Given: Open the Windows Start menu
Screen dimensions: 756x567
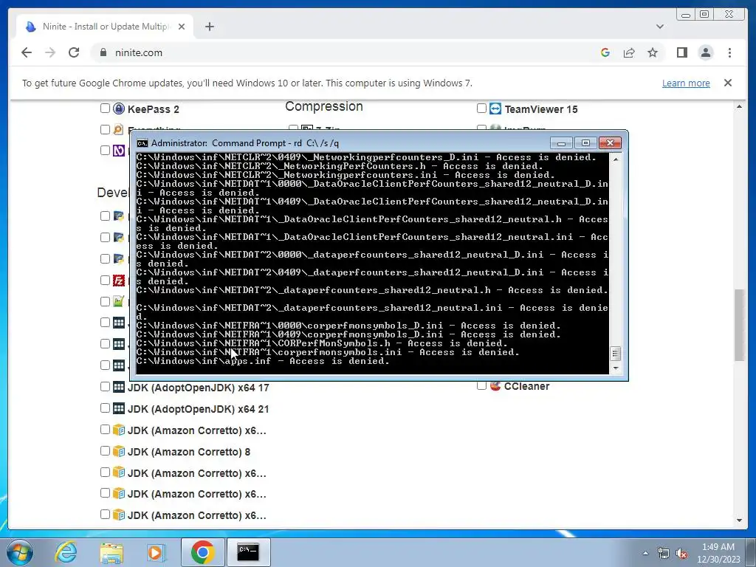Looking at the screenshot, I should (20, 552).
